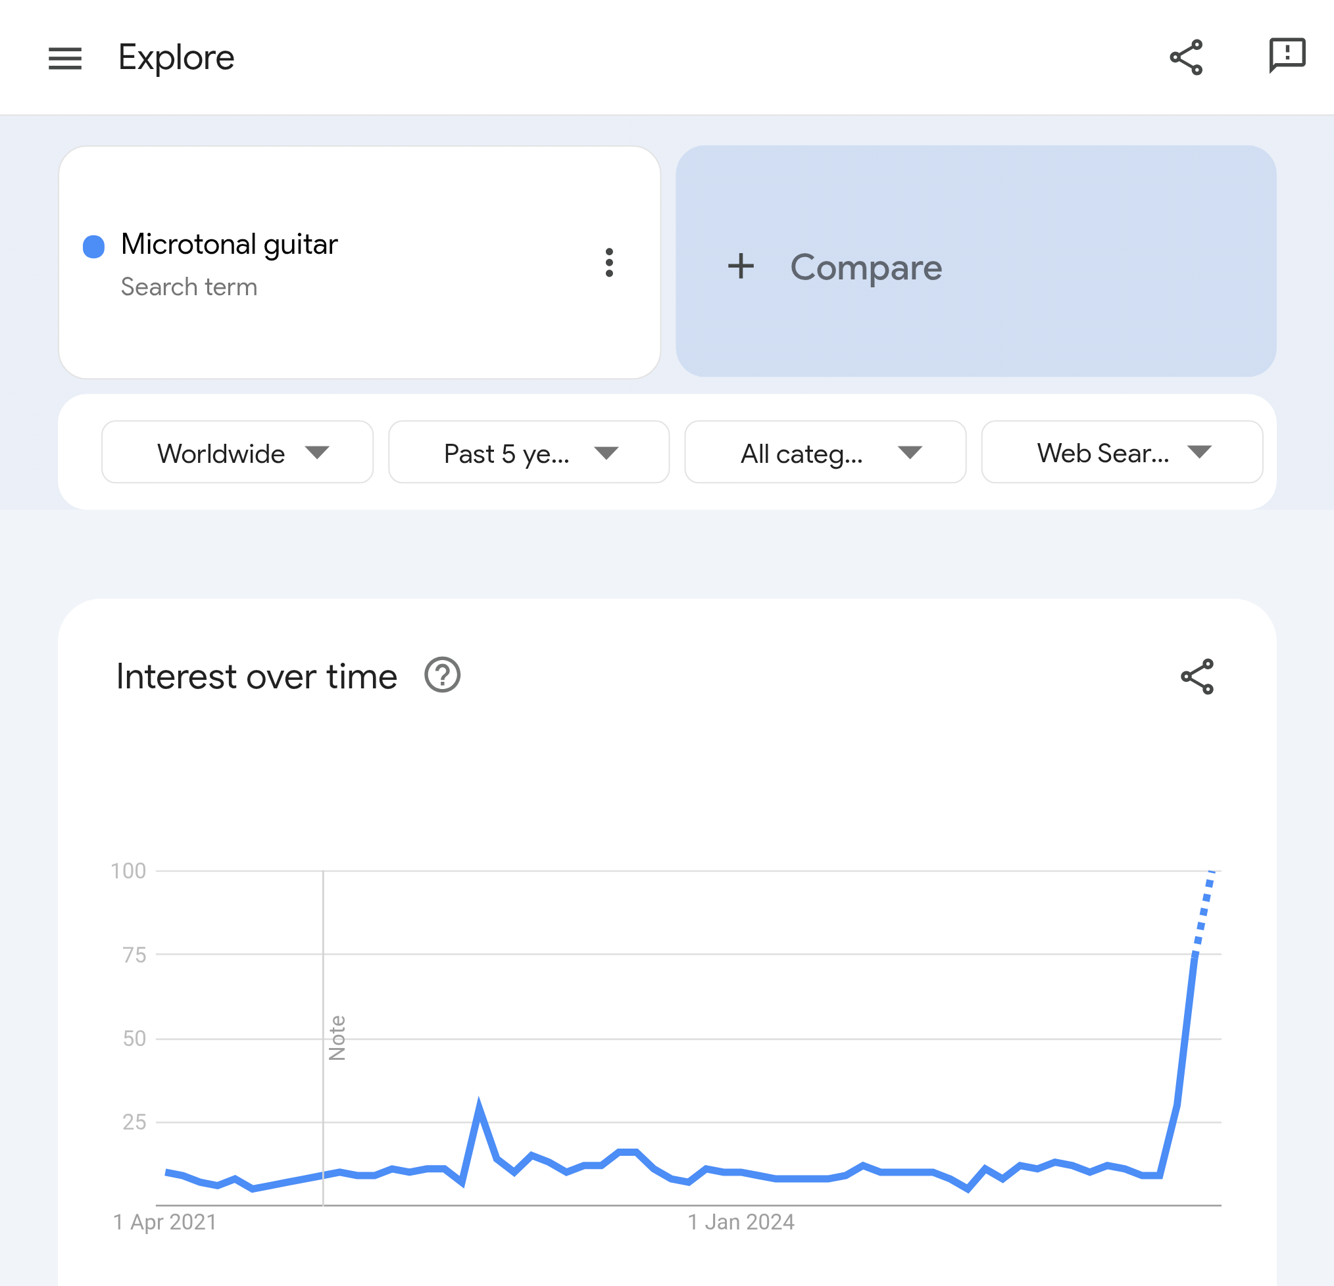Click the Interest over time heading
The height and width of the screenshot is (1286, 1334).
[x=257, y=677]
